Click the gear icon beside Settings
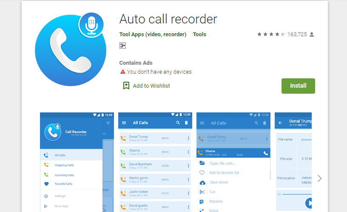 click(x=46, y=196)
